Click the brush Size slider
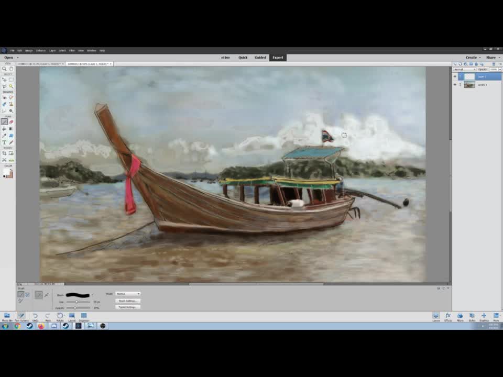Screen dimensions: 503x377 pos(78,302)
